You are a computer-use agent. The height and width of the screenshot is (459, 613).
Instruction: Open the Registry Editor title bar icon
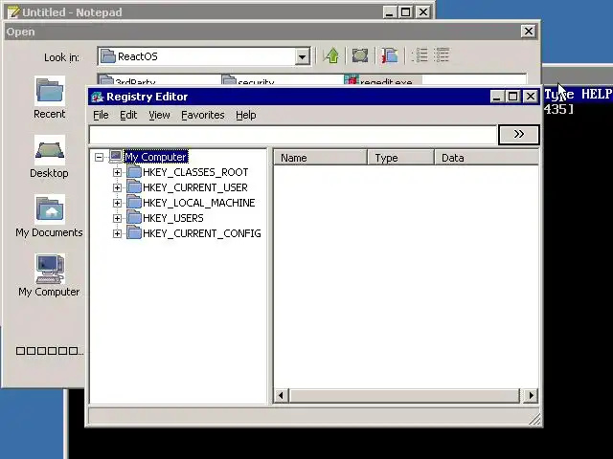tap(97, 97)
